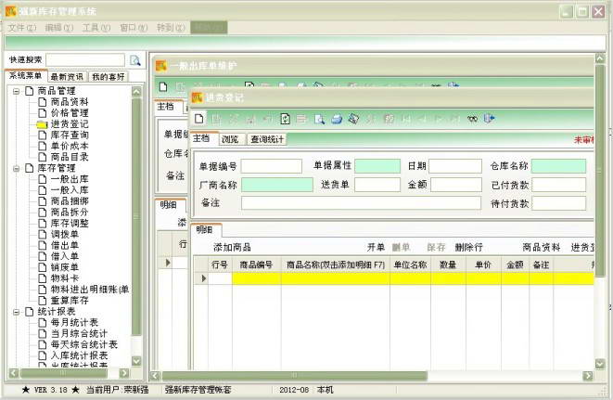Click the first record navigation icon in 进货登记
This screenshot has width=613, height=400.
tap(406, 119)
